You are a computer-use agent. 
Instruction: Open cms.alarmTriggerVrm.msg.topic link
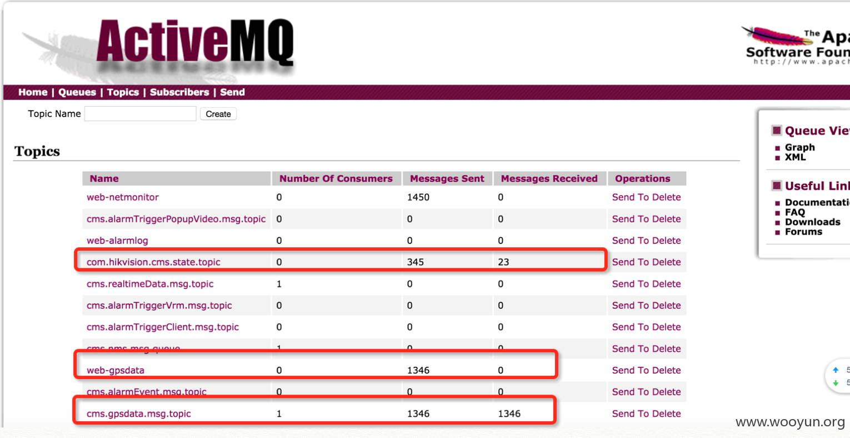pos(159,306)
